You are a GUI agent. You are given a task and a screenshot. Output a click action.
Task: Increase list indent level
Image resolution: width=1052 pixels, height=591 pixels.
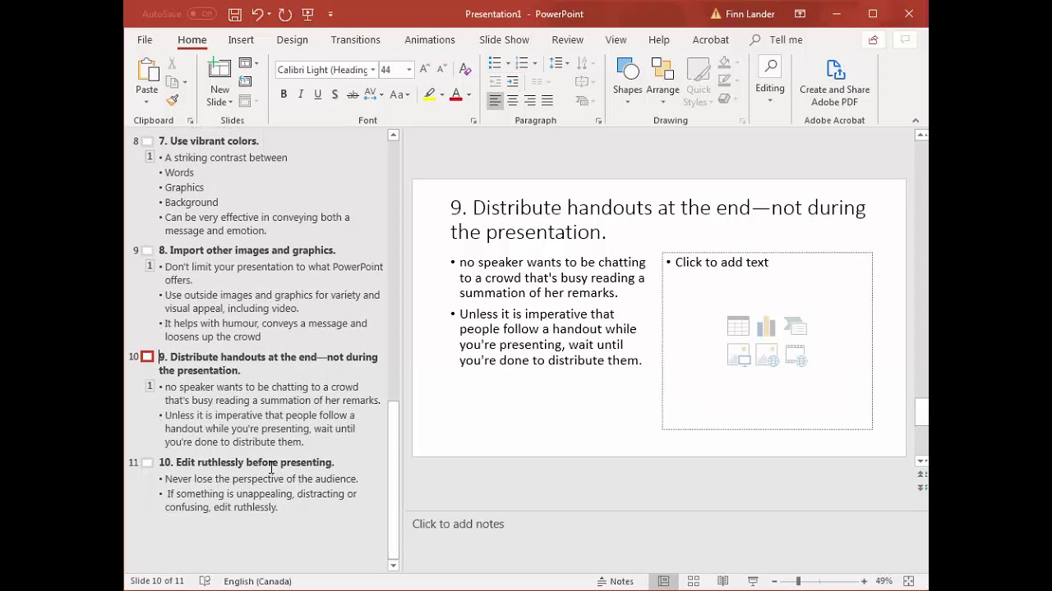click(x=512, y=81)
